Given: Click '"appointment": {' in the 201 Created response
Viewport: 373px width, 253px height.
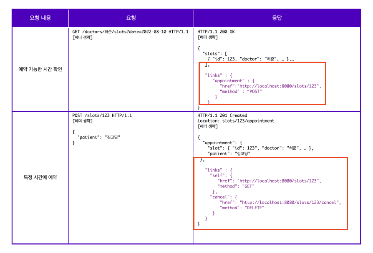Looking at the screenshot, I should (x=222, y=143).
